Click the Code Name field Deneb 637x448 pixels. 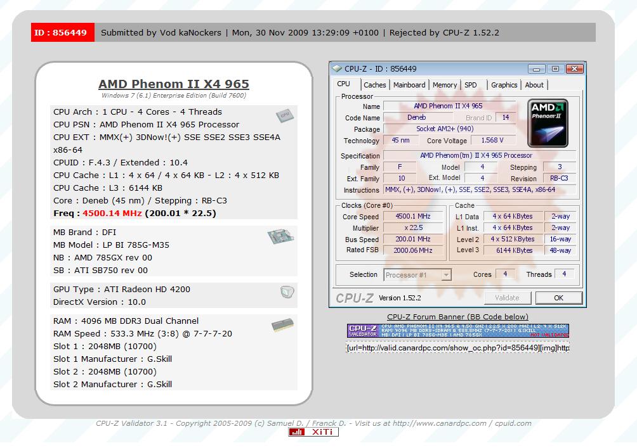[x=417, y=117]
